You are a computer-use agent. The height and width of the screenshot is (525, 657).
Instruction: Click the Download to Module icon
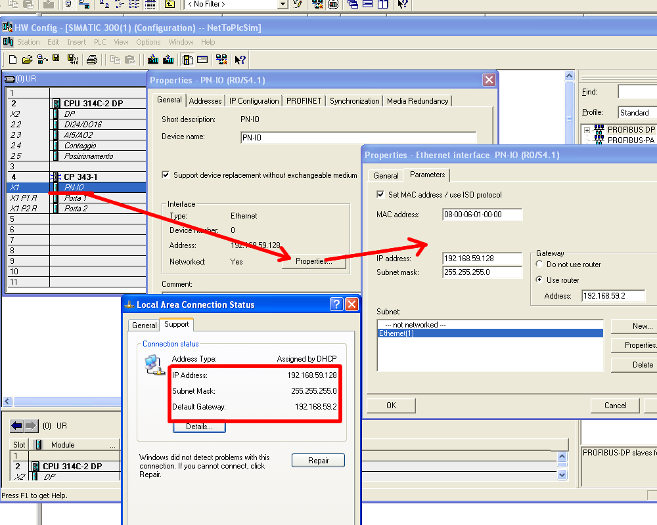click(x=153, y=60)
